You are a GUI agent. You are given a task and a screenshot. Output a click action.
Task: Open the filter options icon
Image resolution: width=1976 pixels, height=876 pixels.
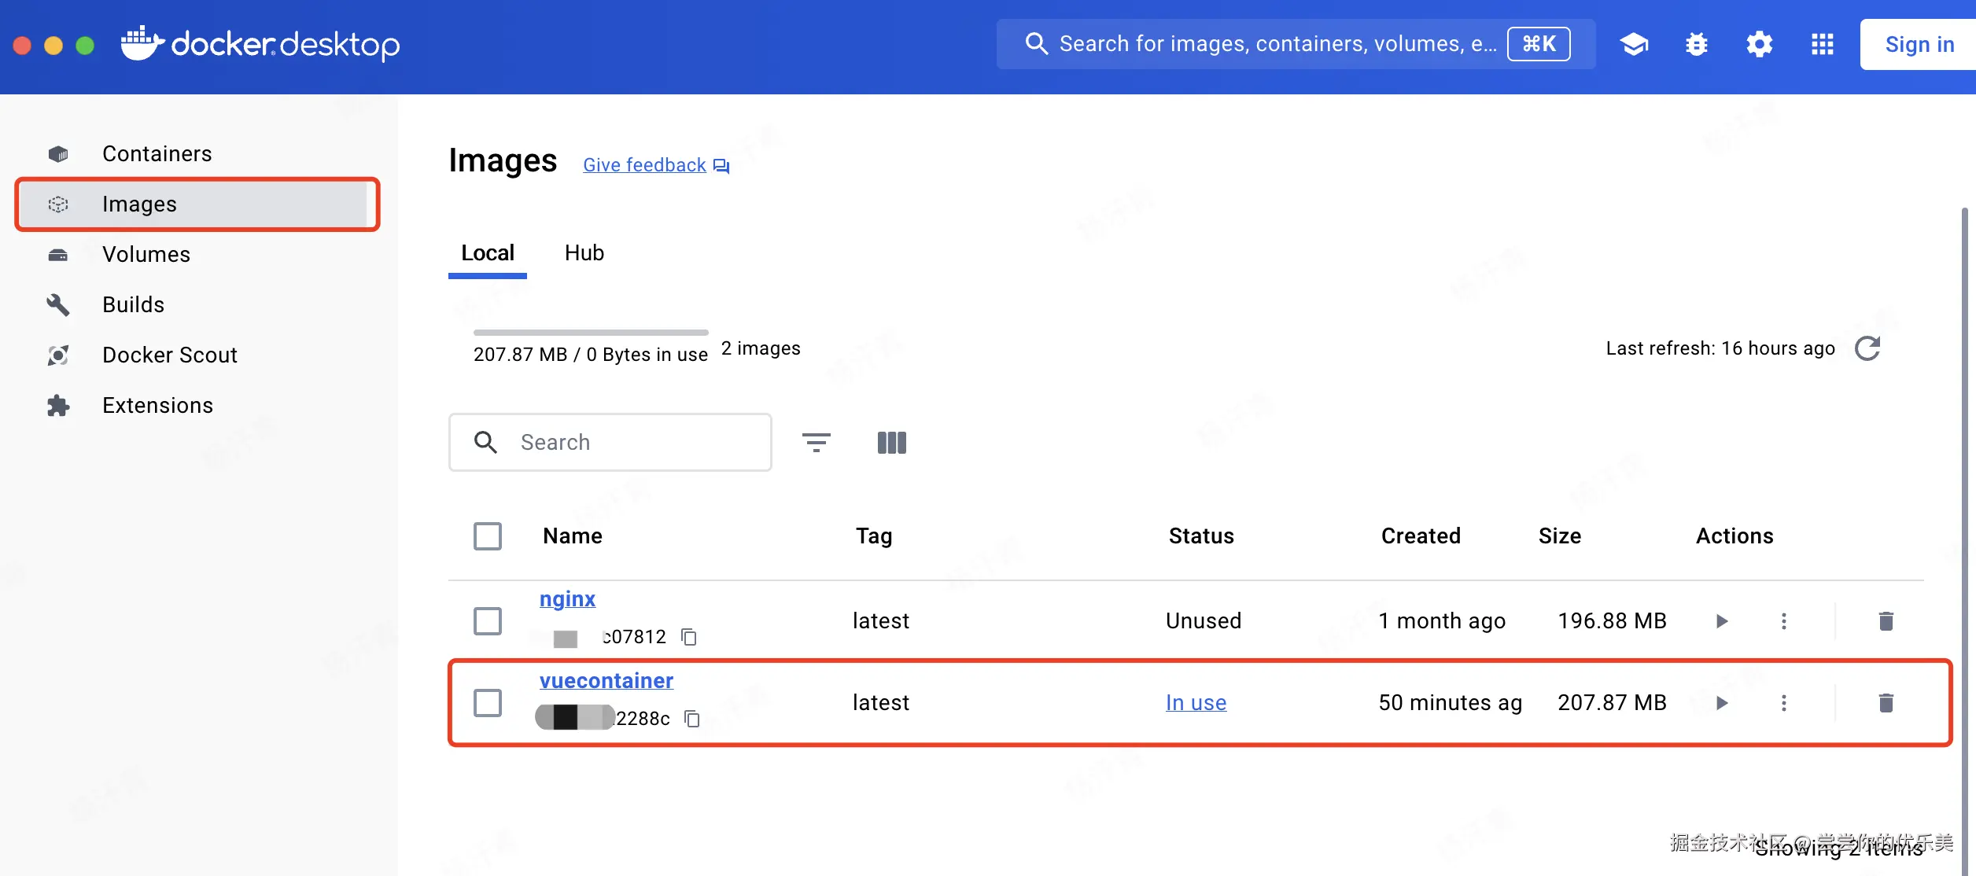tap(816, 442)
